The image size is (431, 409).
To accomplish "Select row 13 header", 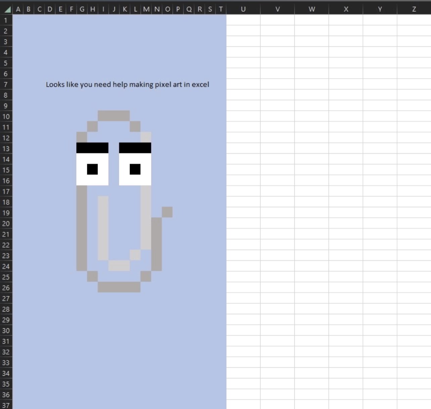I will (x=6, y=149).
